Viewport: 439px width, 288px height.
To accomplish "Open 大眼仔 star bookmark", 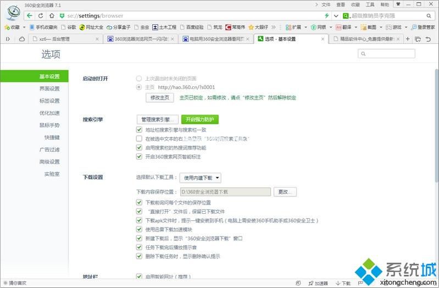I will (258, 27).
